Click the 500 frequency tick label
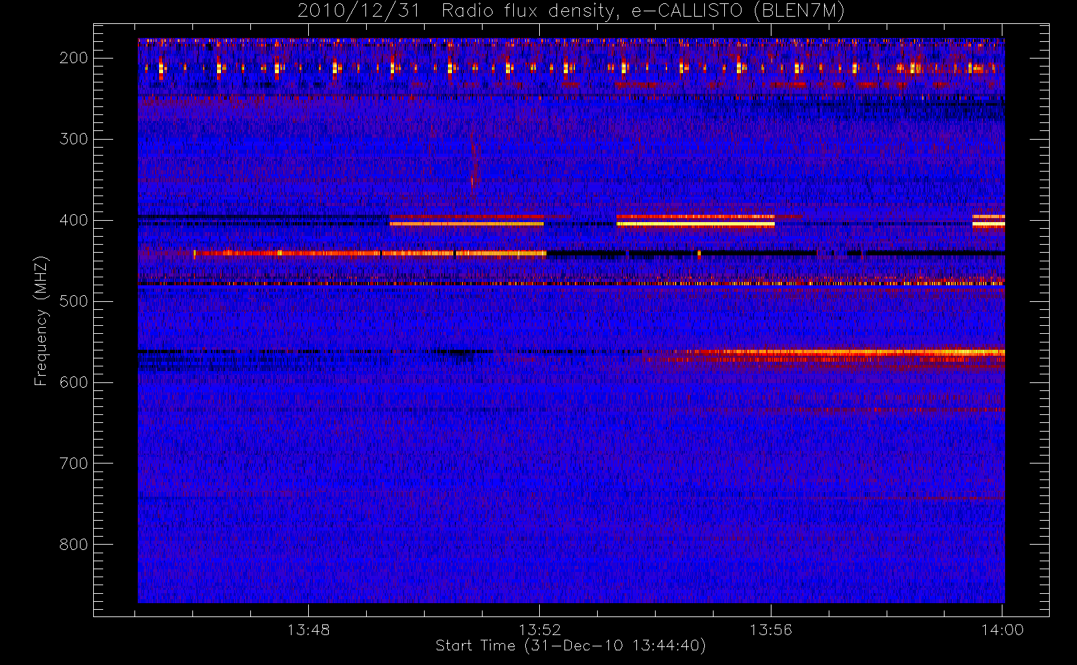 (73, 301)
